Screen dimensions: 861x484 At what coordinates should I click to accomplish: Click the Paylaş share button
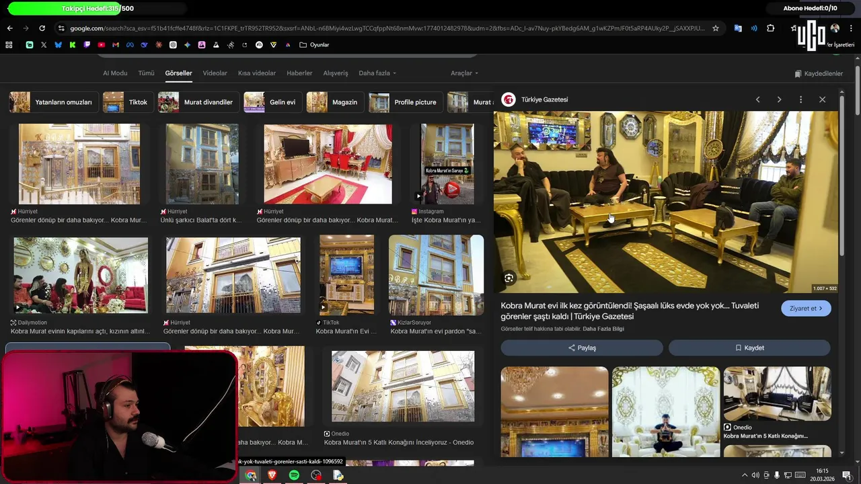point(582,348)
